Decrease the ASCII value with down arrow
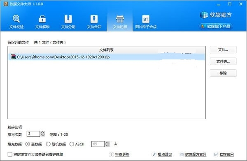The image size is (247, 161). coord(107,145)
